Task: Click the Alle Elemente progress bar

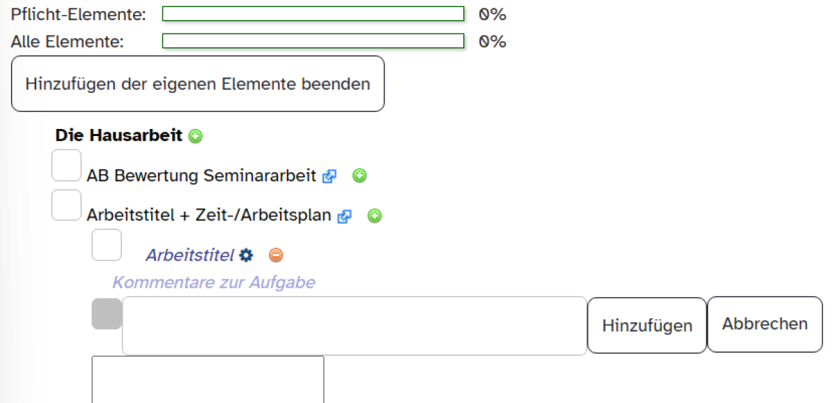Action: pyautogui.click(x=313, y=41)
